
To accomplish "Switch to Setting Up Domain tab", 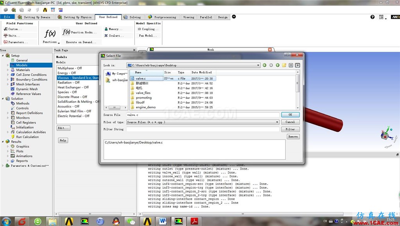I will click(34, 17).
